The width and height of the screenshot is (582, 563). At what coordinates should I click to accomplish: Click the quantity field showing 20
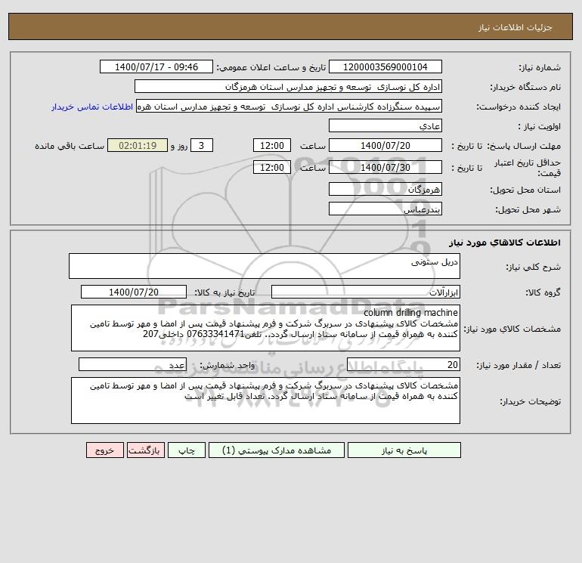click(x=404, y=364)
